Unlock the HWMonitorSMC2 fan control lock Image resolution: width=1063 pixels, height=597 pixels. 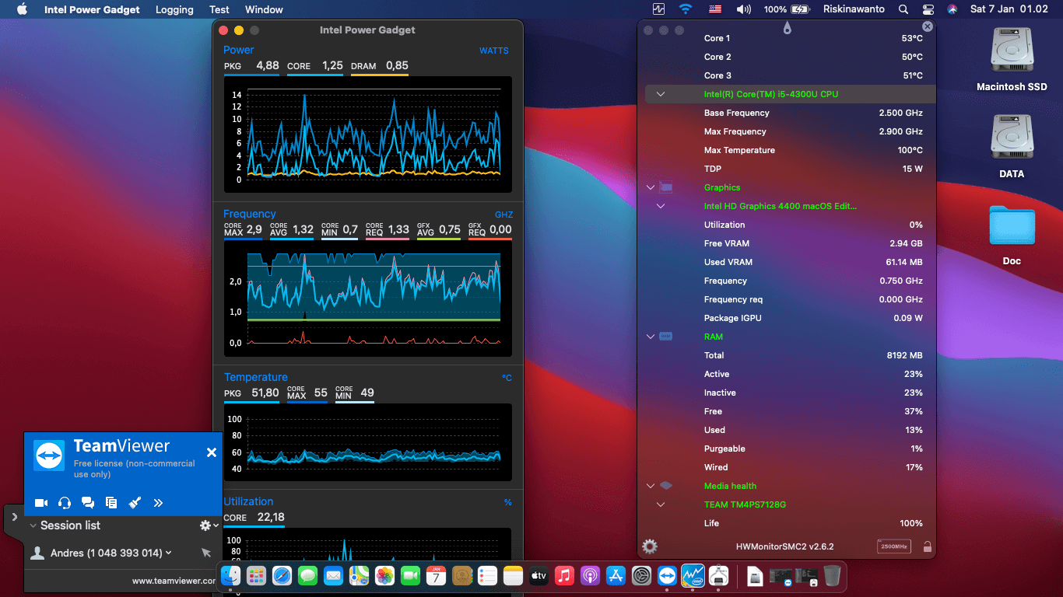point(927,546)
